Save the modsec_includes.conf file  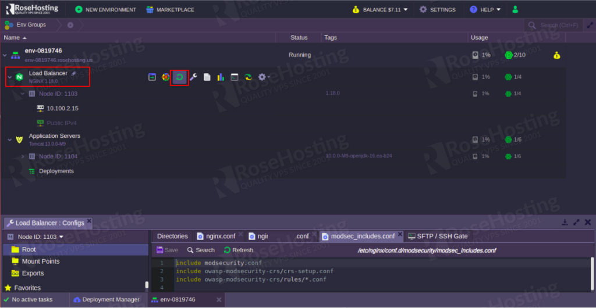[x=167, y=250]
